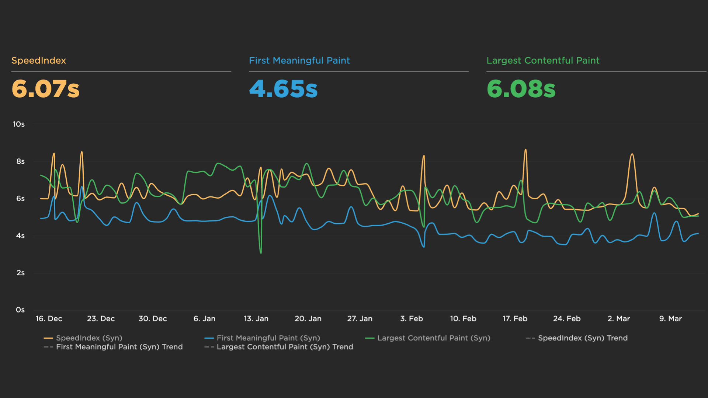
Task: Click the 10s y-axis label
Action: tap(19, 124)
